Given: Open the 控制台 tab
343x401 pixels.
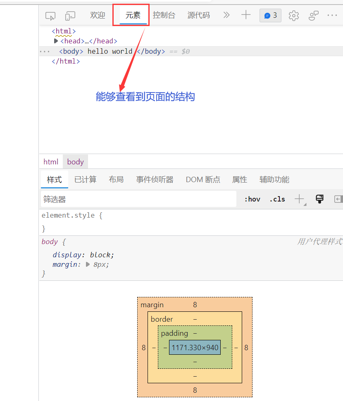Looking at the screenshot, I should click(x=164, y=15).
